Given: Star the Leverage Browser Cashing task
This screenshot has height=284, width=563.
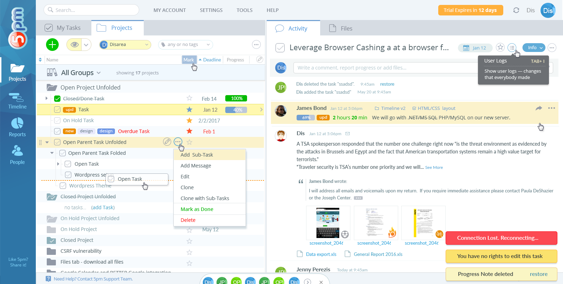Looking at the screenshot, I should 500,47.
